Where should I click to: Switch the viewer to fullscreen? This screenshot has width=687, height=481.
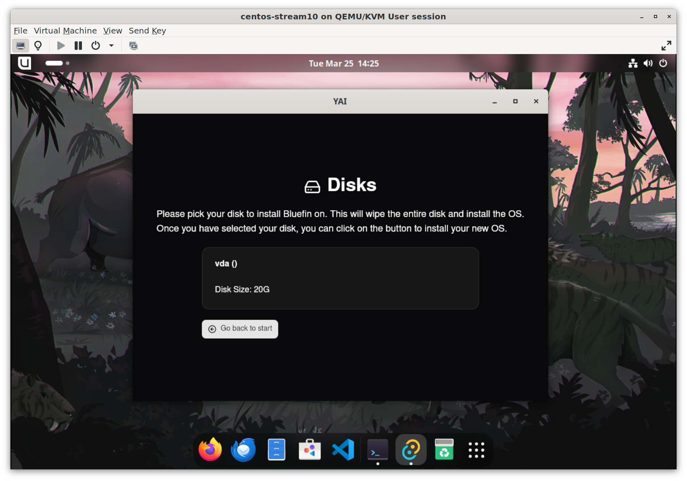coord(666,46)
